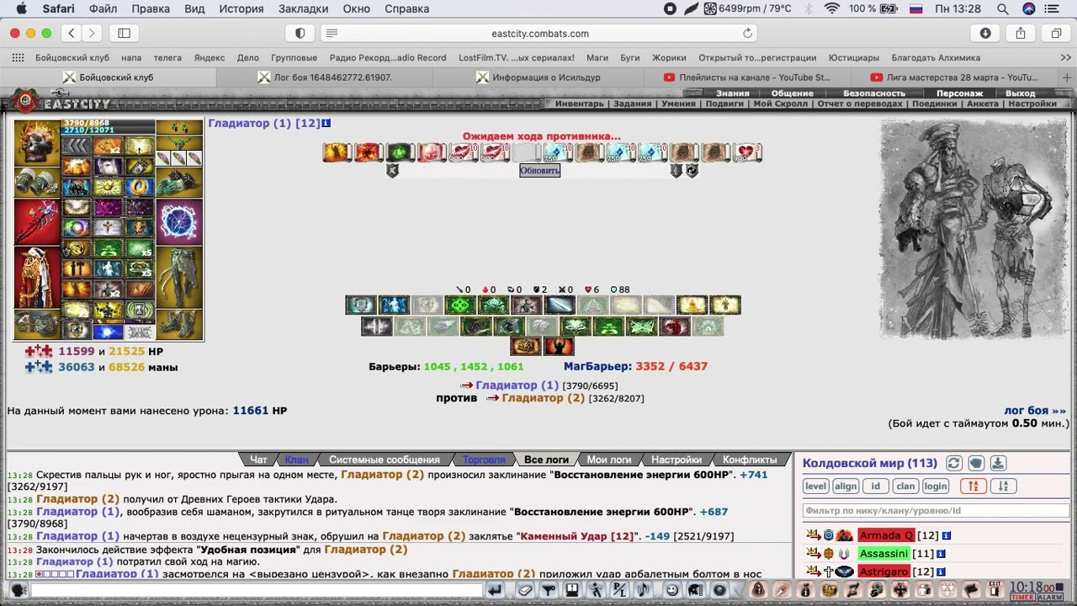Select player name Assassini
Screen dimensions: 1077x606
(x=883, y=554)
